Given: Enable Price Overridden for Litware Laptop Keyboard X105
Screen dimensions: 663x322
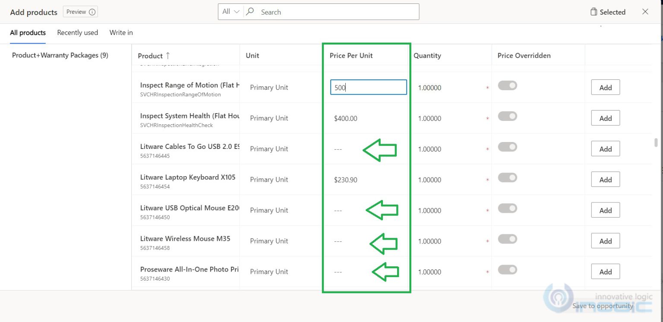Looking at the screenshot, I should [508, 177].
